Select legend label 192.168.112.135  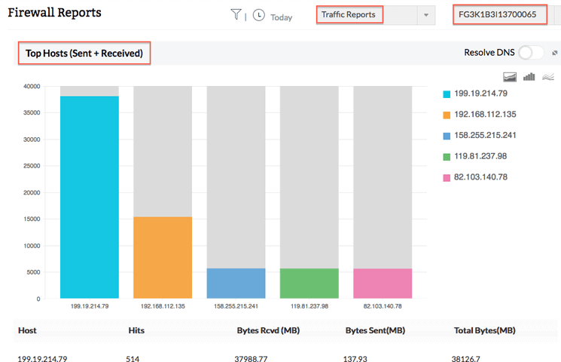(485, 115)
